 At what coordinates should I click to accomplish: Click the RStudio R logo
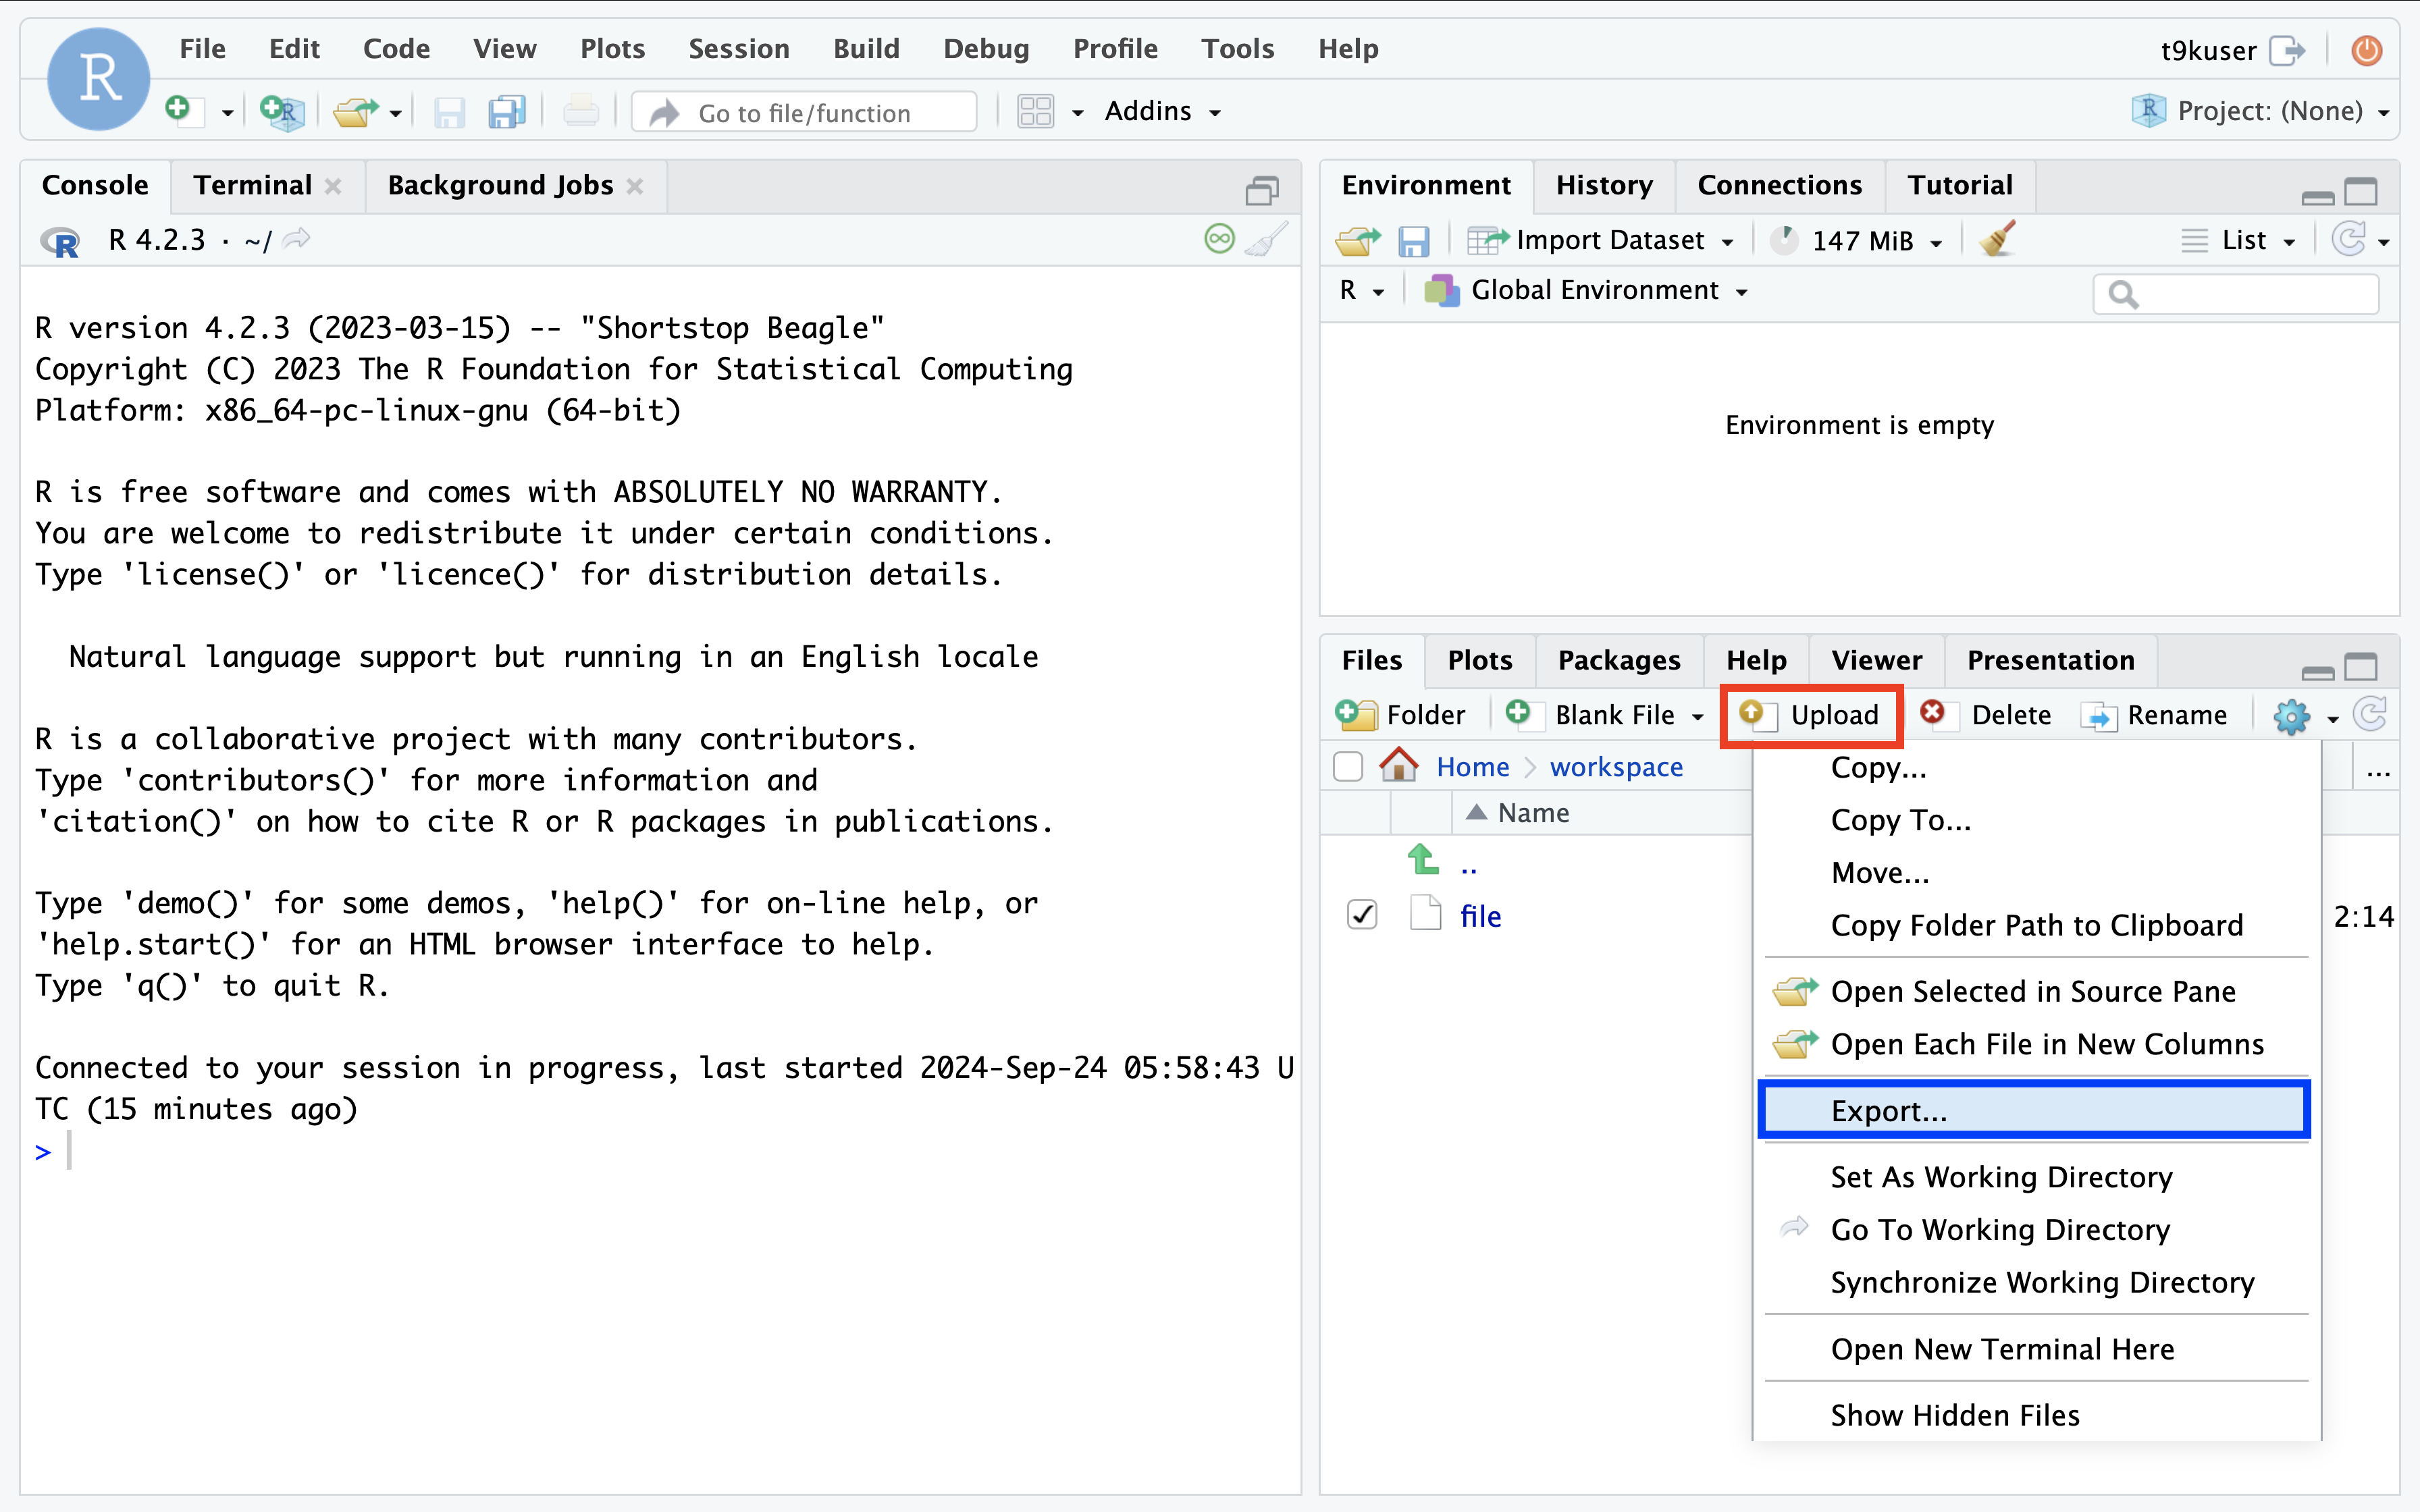[x=99, y=79]
